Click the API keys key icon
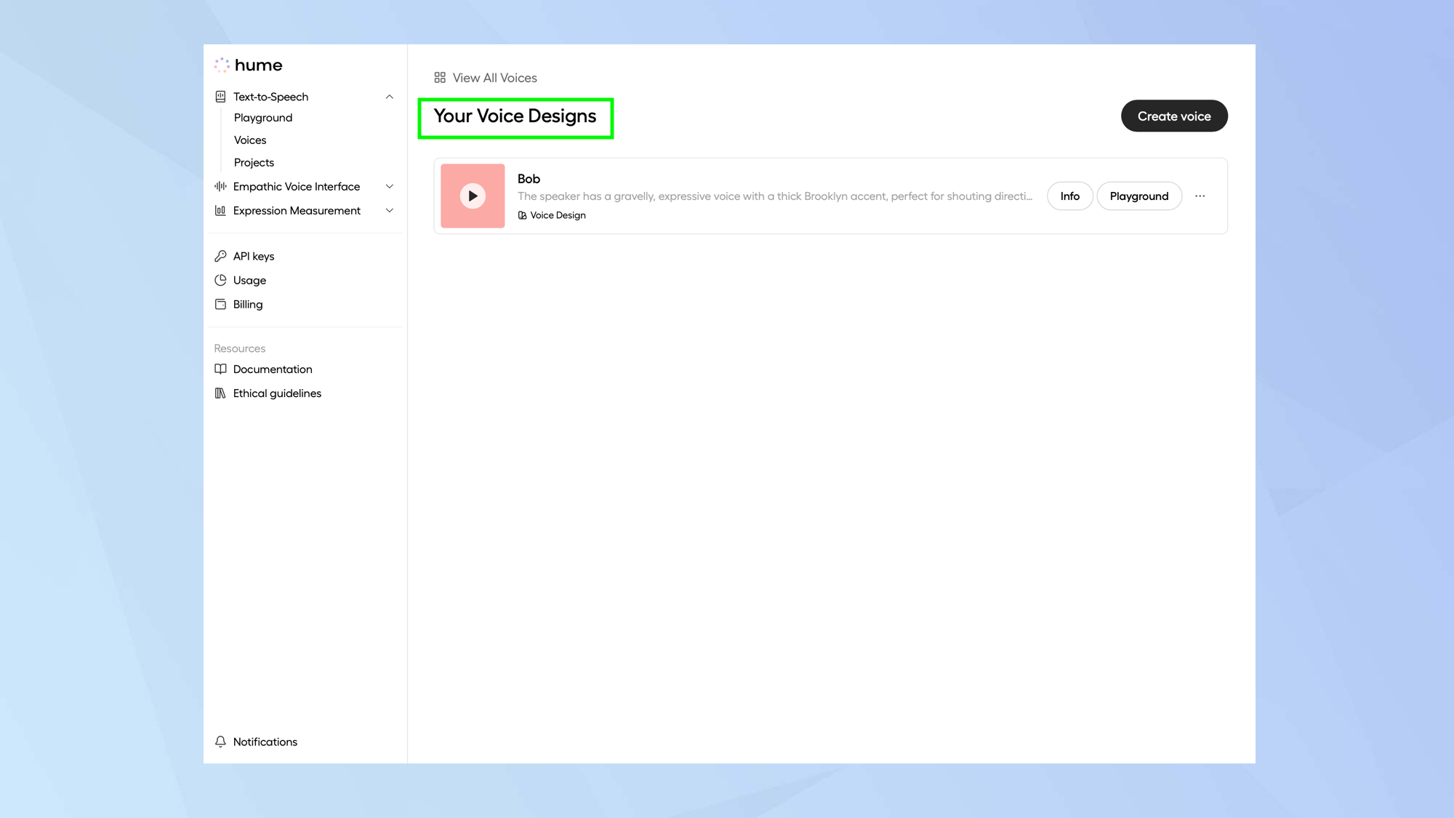Viewport: 1454px width, 818px height. [220, 256]
